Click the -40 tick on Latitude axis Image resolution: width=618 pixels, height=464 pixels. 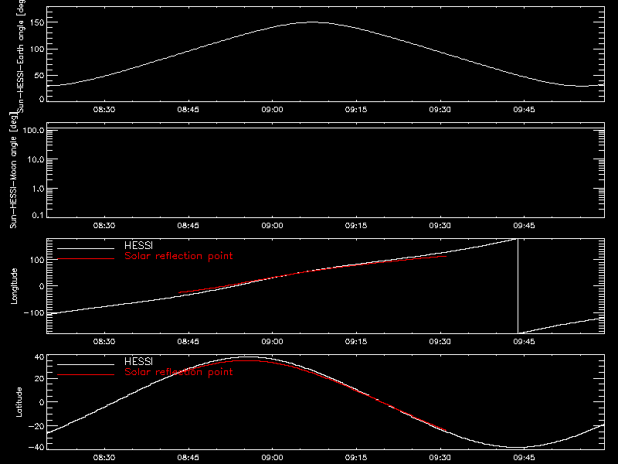[x=36, y=448]
